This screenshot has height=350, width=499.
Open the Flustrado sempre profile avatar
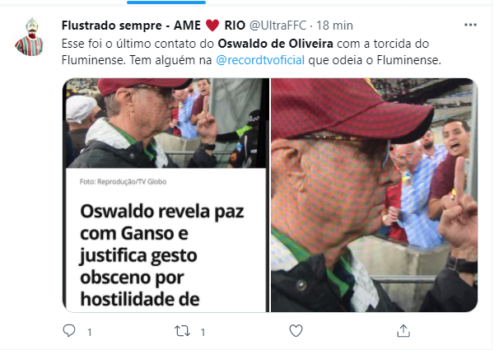coord(29,37)
